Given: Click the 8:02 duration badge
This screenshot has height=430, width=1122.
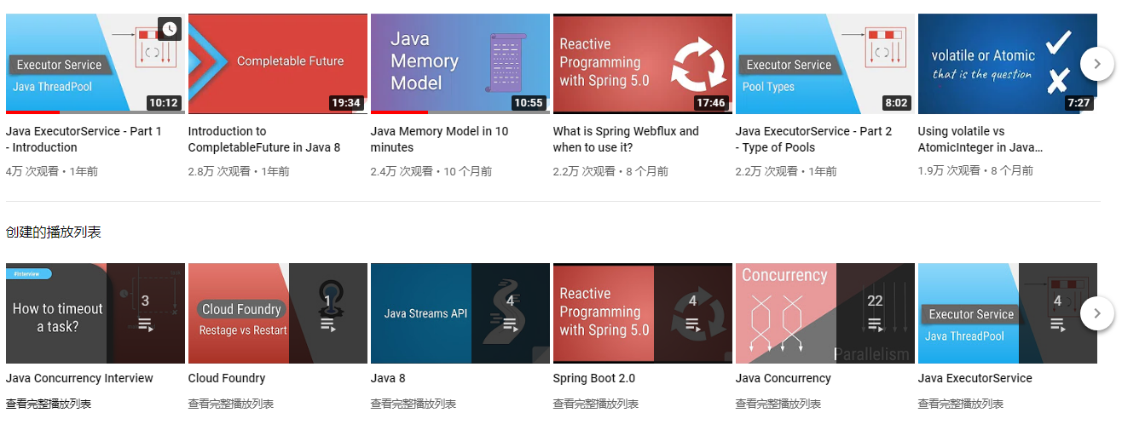Looking at the screenshot, I should (x=897, y=103).
